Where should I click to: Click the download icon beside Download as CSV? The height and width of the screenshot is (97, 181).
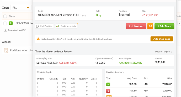click(x=5, y=30)
